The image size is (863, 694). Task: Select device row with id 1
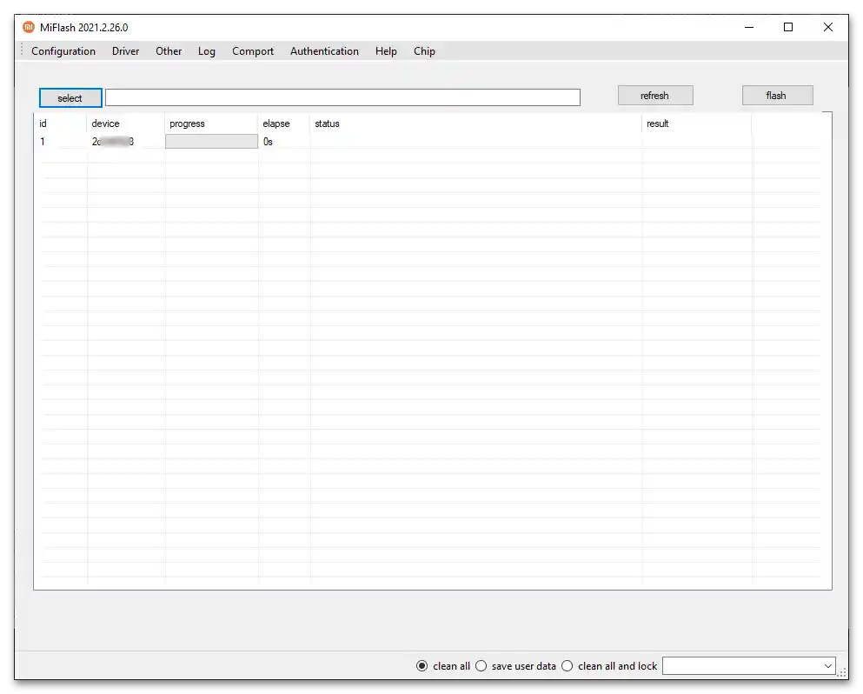pos(429,142)
